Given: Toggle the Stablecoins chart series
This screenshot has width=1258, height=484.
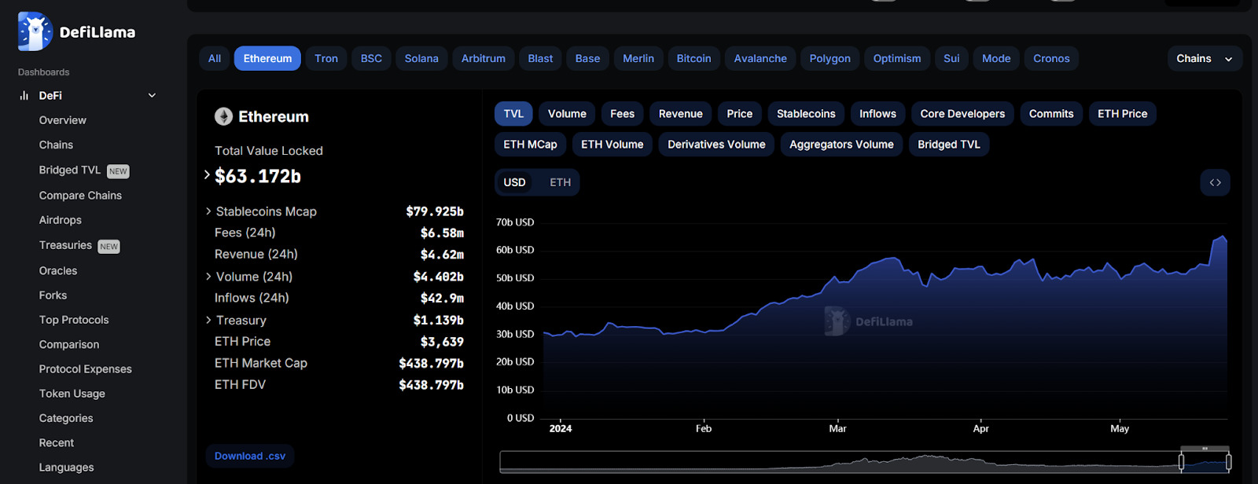Looking at the screenshot, I should [806, 114].
